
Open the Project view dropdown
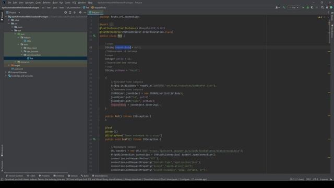click(x=13, y=13)
